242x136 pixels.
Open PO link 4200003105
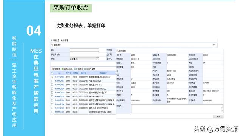coord(59,112)
